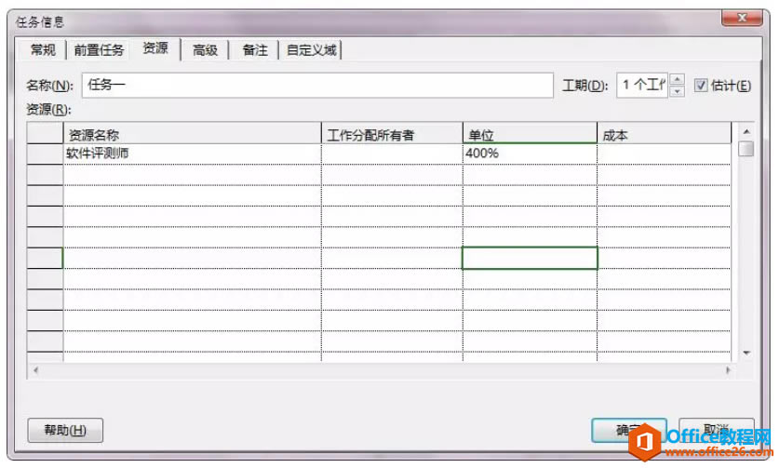Open the 前置任务 tab

tap(99, 49)
